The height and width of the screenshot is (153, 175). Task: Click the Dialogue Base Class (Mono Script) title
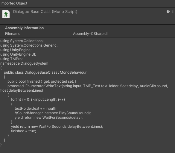pos(45,12)
